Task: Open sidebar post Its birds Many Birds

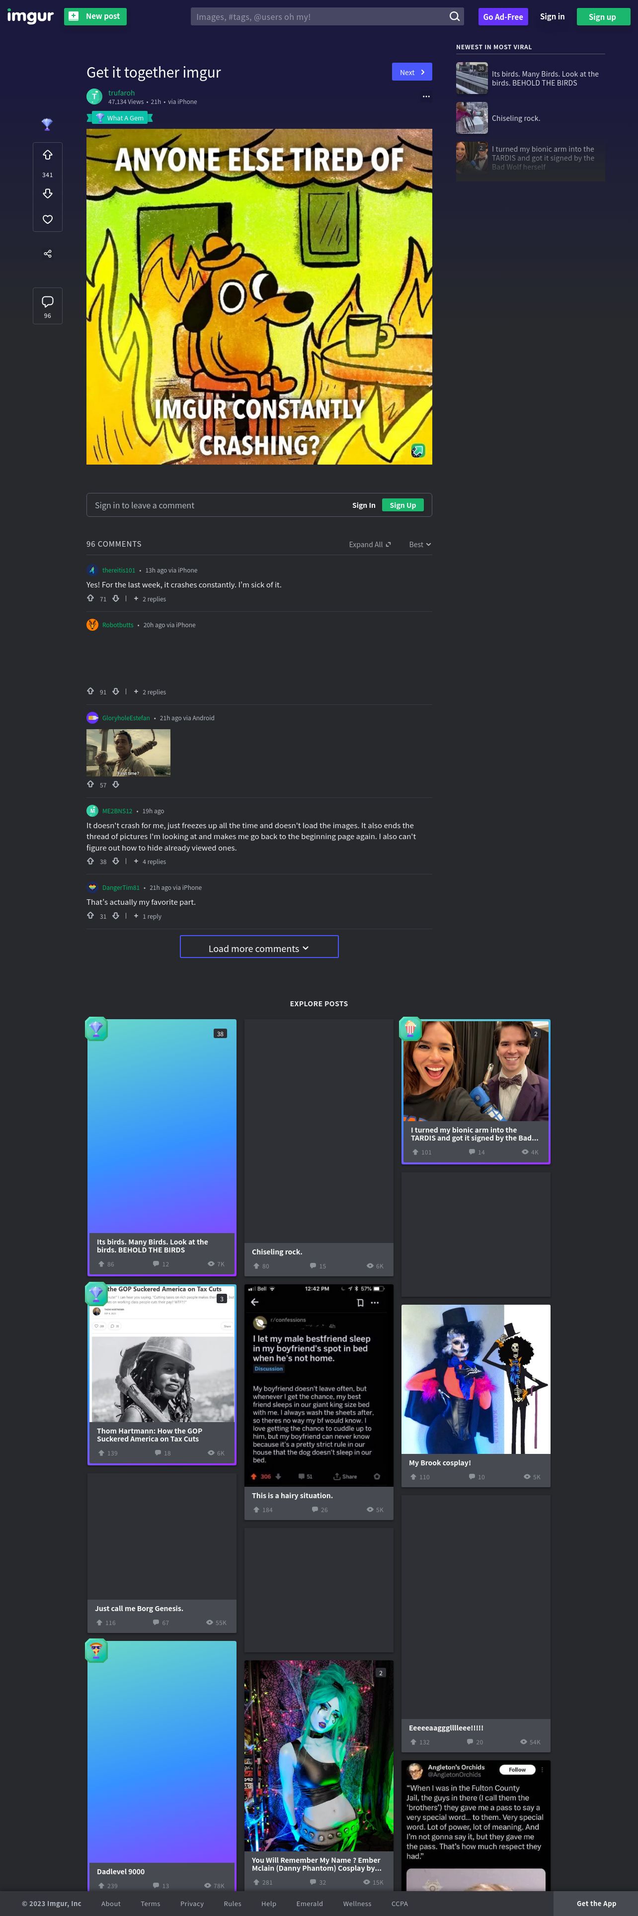Action: [x=530, y=78]
